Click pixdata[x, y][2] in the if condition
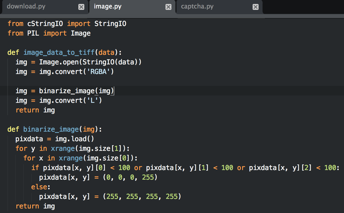The height and width of the screenshot is (213, 344). [x=280, y=168]
